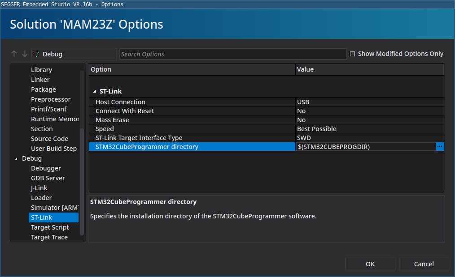Select the Host Connection option row
This screenshot has width=455, height=277.
click(x=120, y=102)
